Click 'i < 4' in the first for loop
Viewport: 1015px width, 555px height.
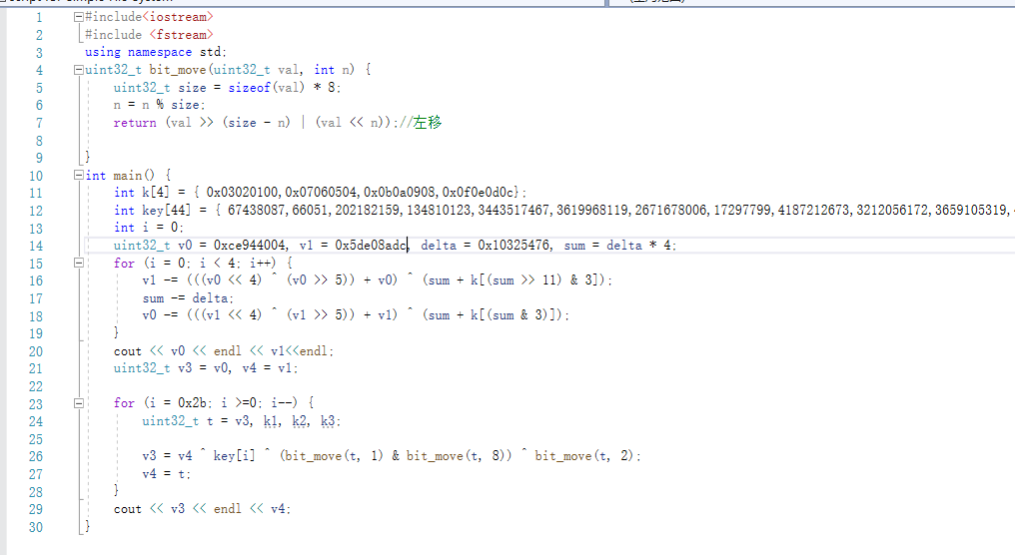tap(217, 263)
